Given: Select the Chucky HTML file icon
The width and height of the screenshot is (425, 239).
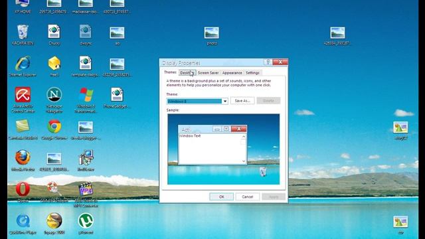Looking at the screenshot, I should (54, 35).
